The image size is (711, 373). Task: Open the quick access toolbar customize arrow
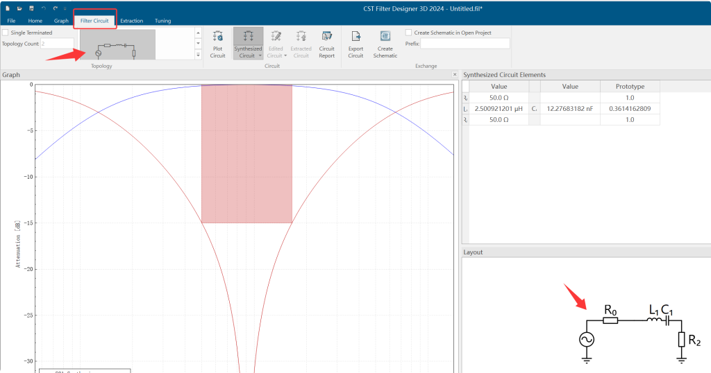pos(65,8)
